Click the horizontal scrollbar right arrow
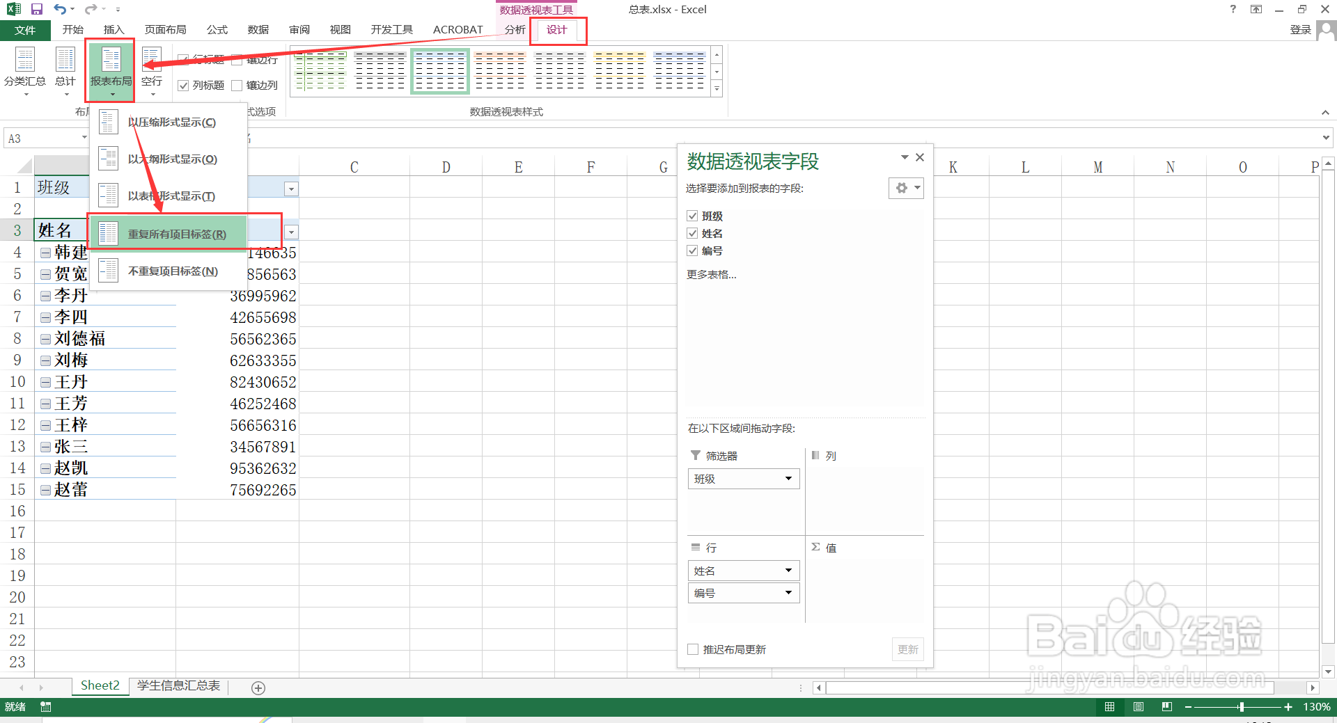The height and width of the screenshot is (723, 1337). pyautogui.click(x=1313, y=688)
